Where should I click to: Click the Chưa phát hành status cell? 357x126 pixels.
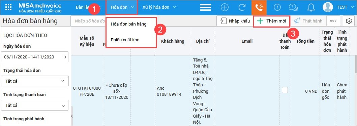(342, 91)
